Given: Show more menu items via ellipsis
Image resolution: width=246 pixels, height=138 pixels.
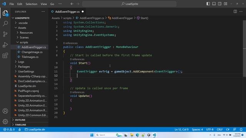Looking at the screenshot, I should coord(60,4).
